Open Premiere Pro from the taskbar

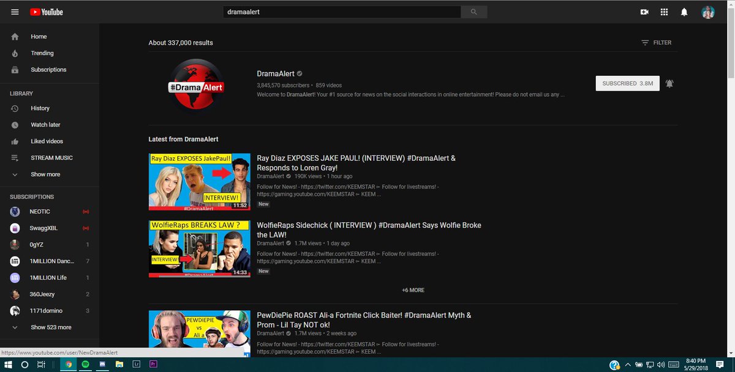pos(153,364)
